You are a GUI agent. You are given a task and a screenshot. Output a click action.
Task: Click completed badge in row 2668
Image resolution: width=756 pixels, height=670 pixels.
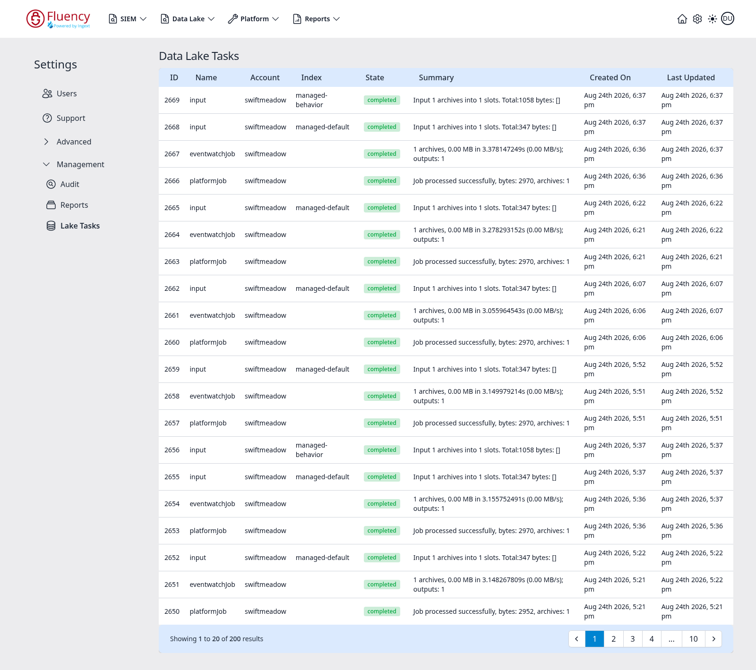coord(382,127)
